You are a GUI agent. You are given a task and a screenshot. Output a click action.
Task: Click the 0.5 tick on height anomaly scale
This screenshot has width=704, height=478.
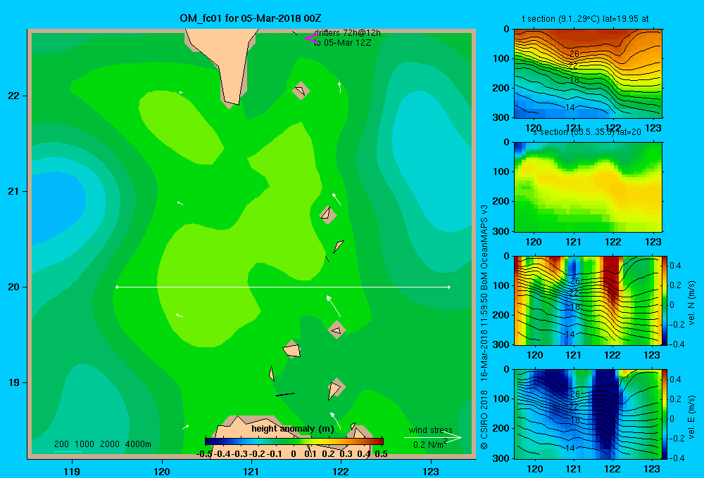(x=381, y=454)
